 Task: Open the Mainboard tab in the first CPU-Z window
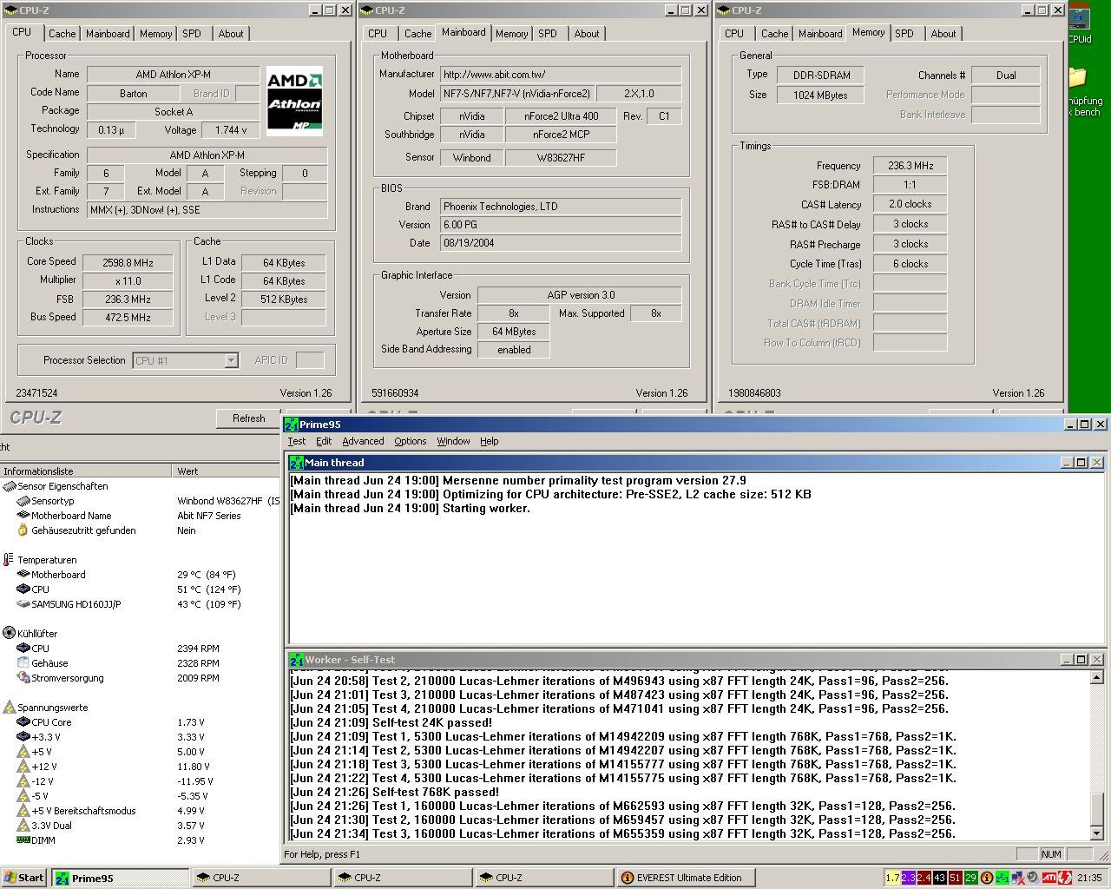(108, 34)
